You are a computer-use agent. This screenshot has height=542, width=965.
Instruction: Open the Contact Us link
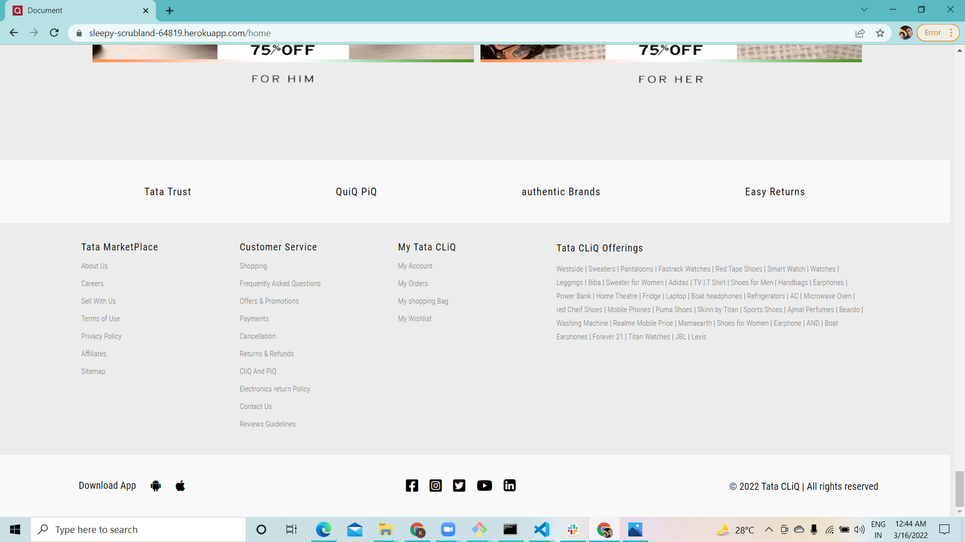coord(255,406)
